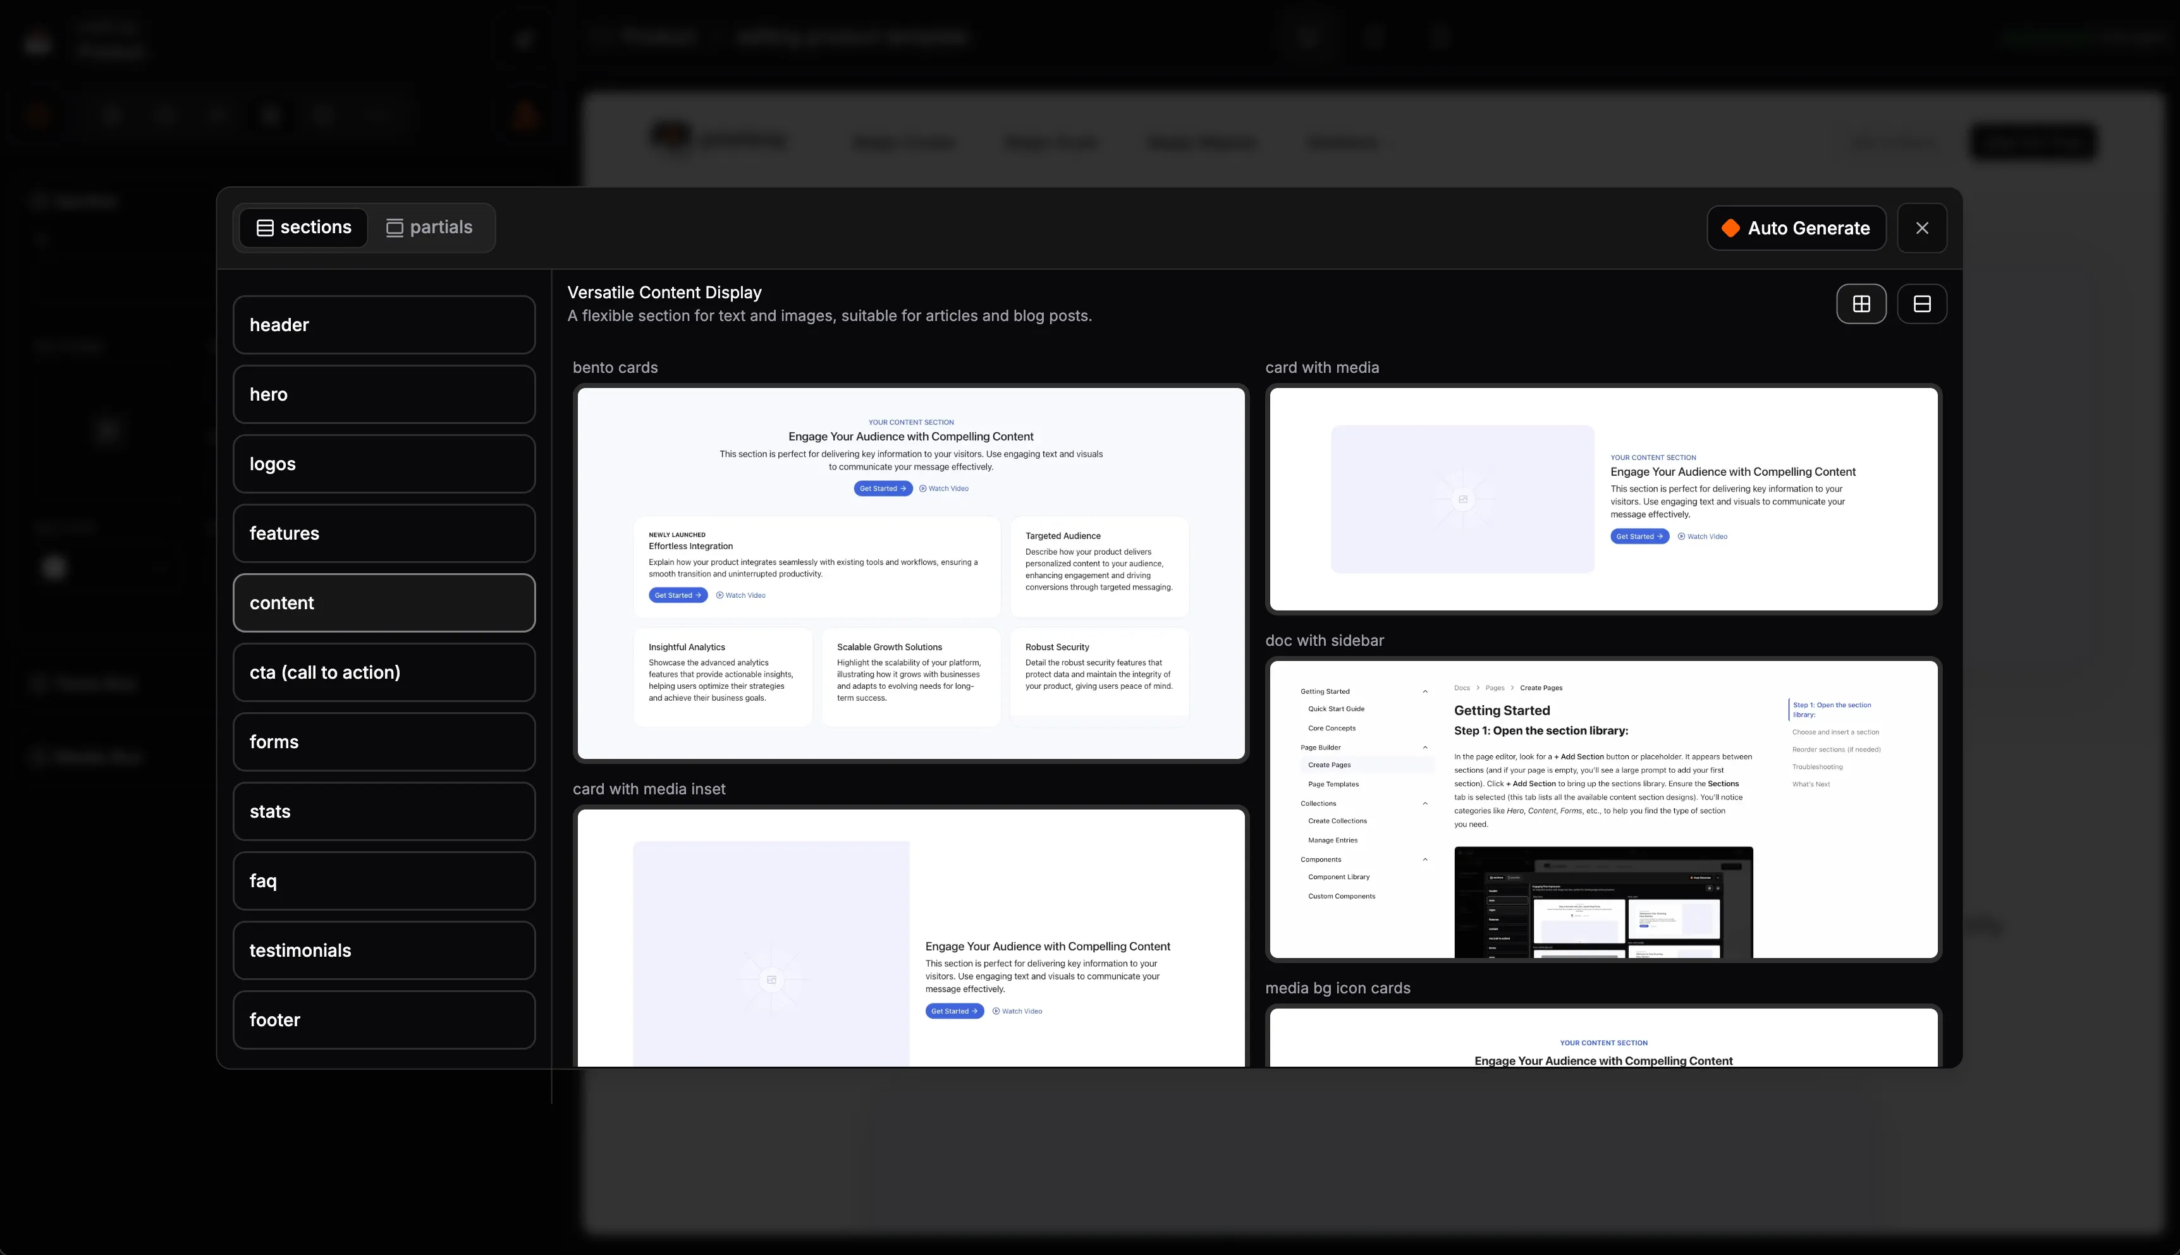Select the stats category
2180x1255 pixels.
[384, 811]
